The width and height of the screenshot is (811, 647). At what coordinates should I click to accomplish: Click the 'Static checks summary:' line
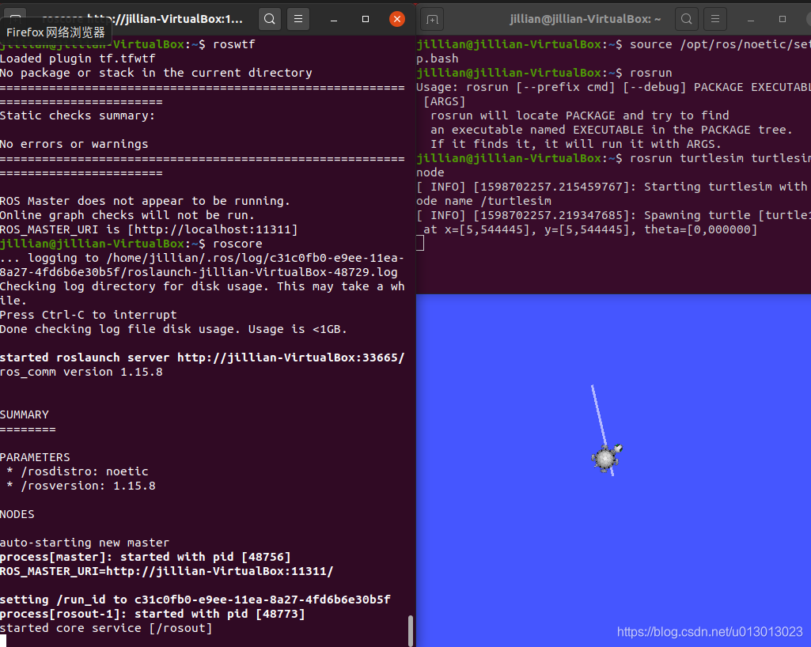click(x=78, y=115)
